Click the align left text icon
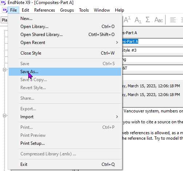183x171 pixels. (173, 20)
